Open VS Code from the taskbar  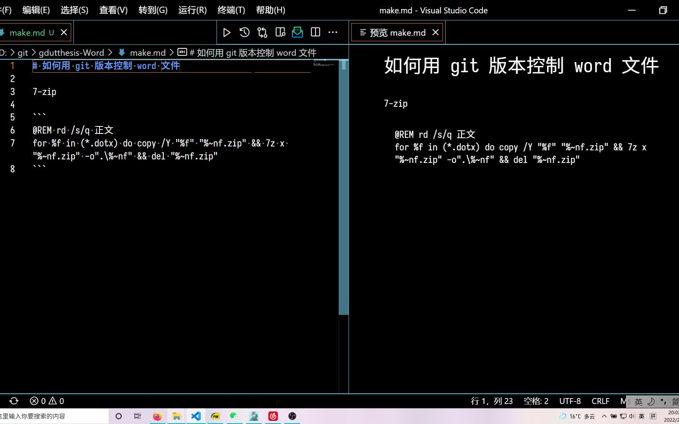[196, 416]
